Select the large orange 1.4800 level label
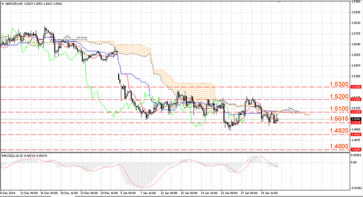363x197 pixels. (339, 147)
